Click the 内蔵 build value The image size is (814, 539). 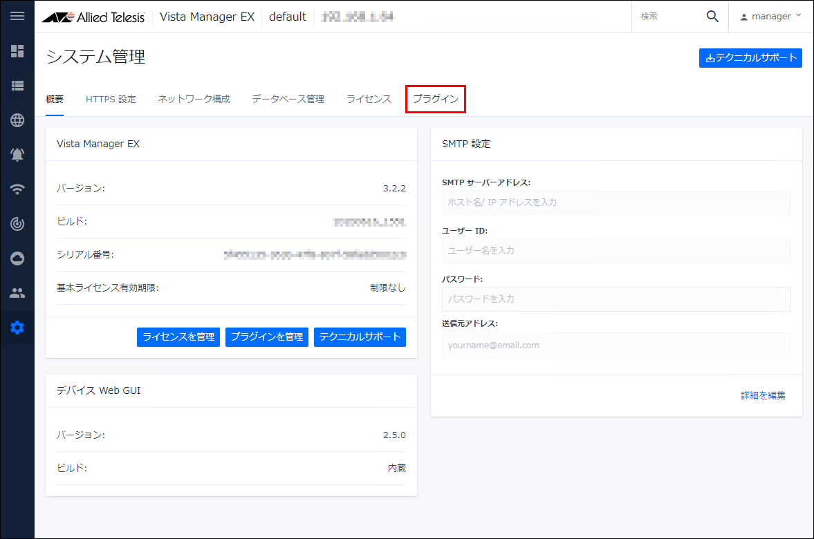(x=397, y=468)
